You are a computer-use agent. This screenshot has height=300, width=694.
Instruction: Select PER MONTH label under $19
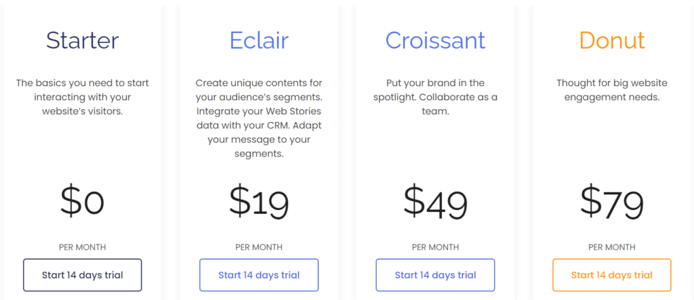click(x=259, y=247)
